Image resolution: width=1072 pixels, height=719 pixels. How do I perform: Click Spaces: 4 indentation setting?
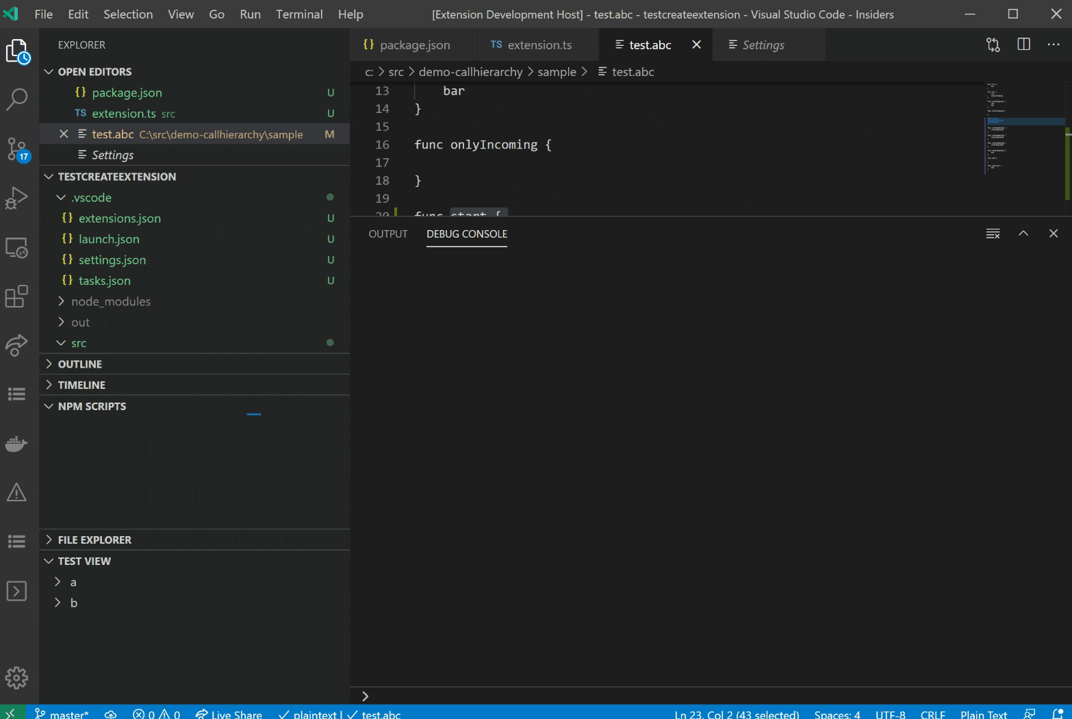tap(837, 714)
